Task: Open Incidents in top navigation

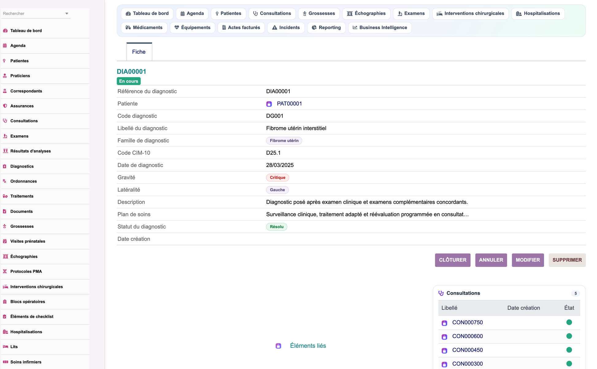Action: pos(286,28)
